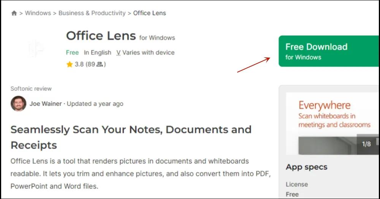The image size is (380, 199).
Task: Click Joe Wainer's avatar photo
Action: pos(18,103)
